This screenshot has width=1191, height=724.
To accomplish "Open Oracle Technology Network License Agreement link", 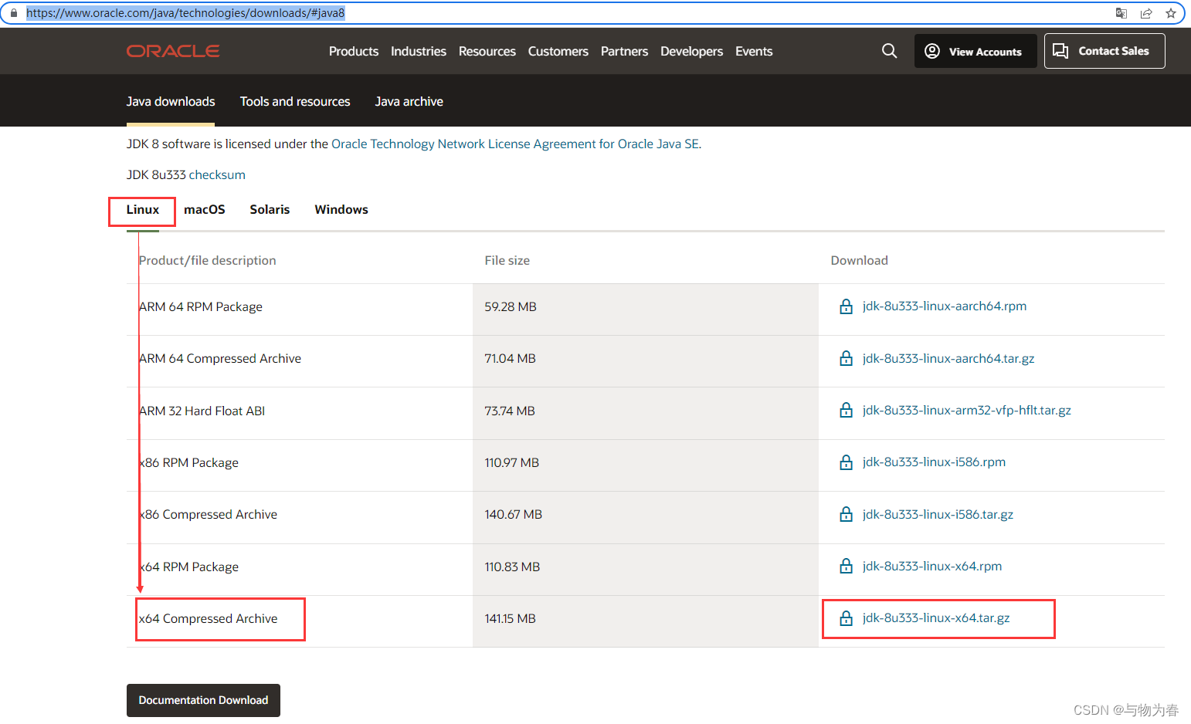I will pyautogui.click(x=515, y=144).
